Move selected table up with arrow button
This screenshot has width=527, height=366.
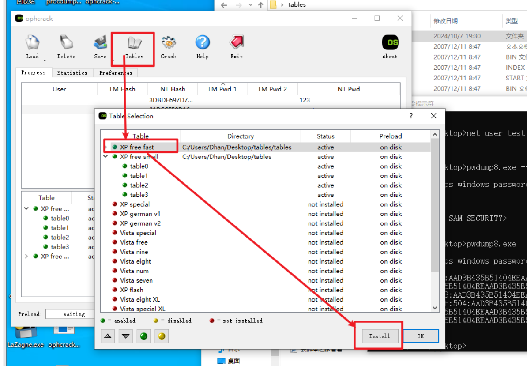[108, 336]
